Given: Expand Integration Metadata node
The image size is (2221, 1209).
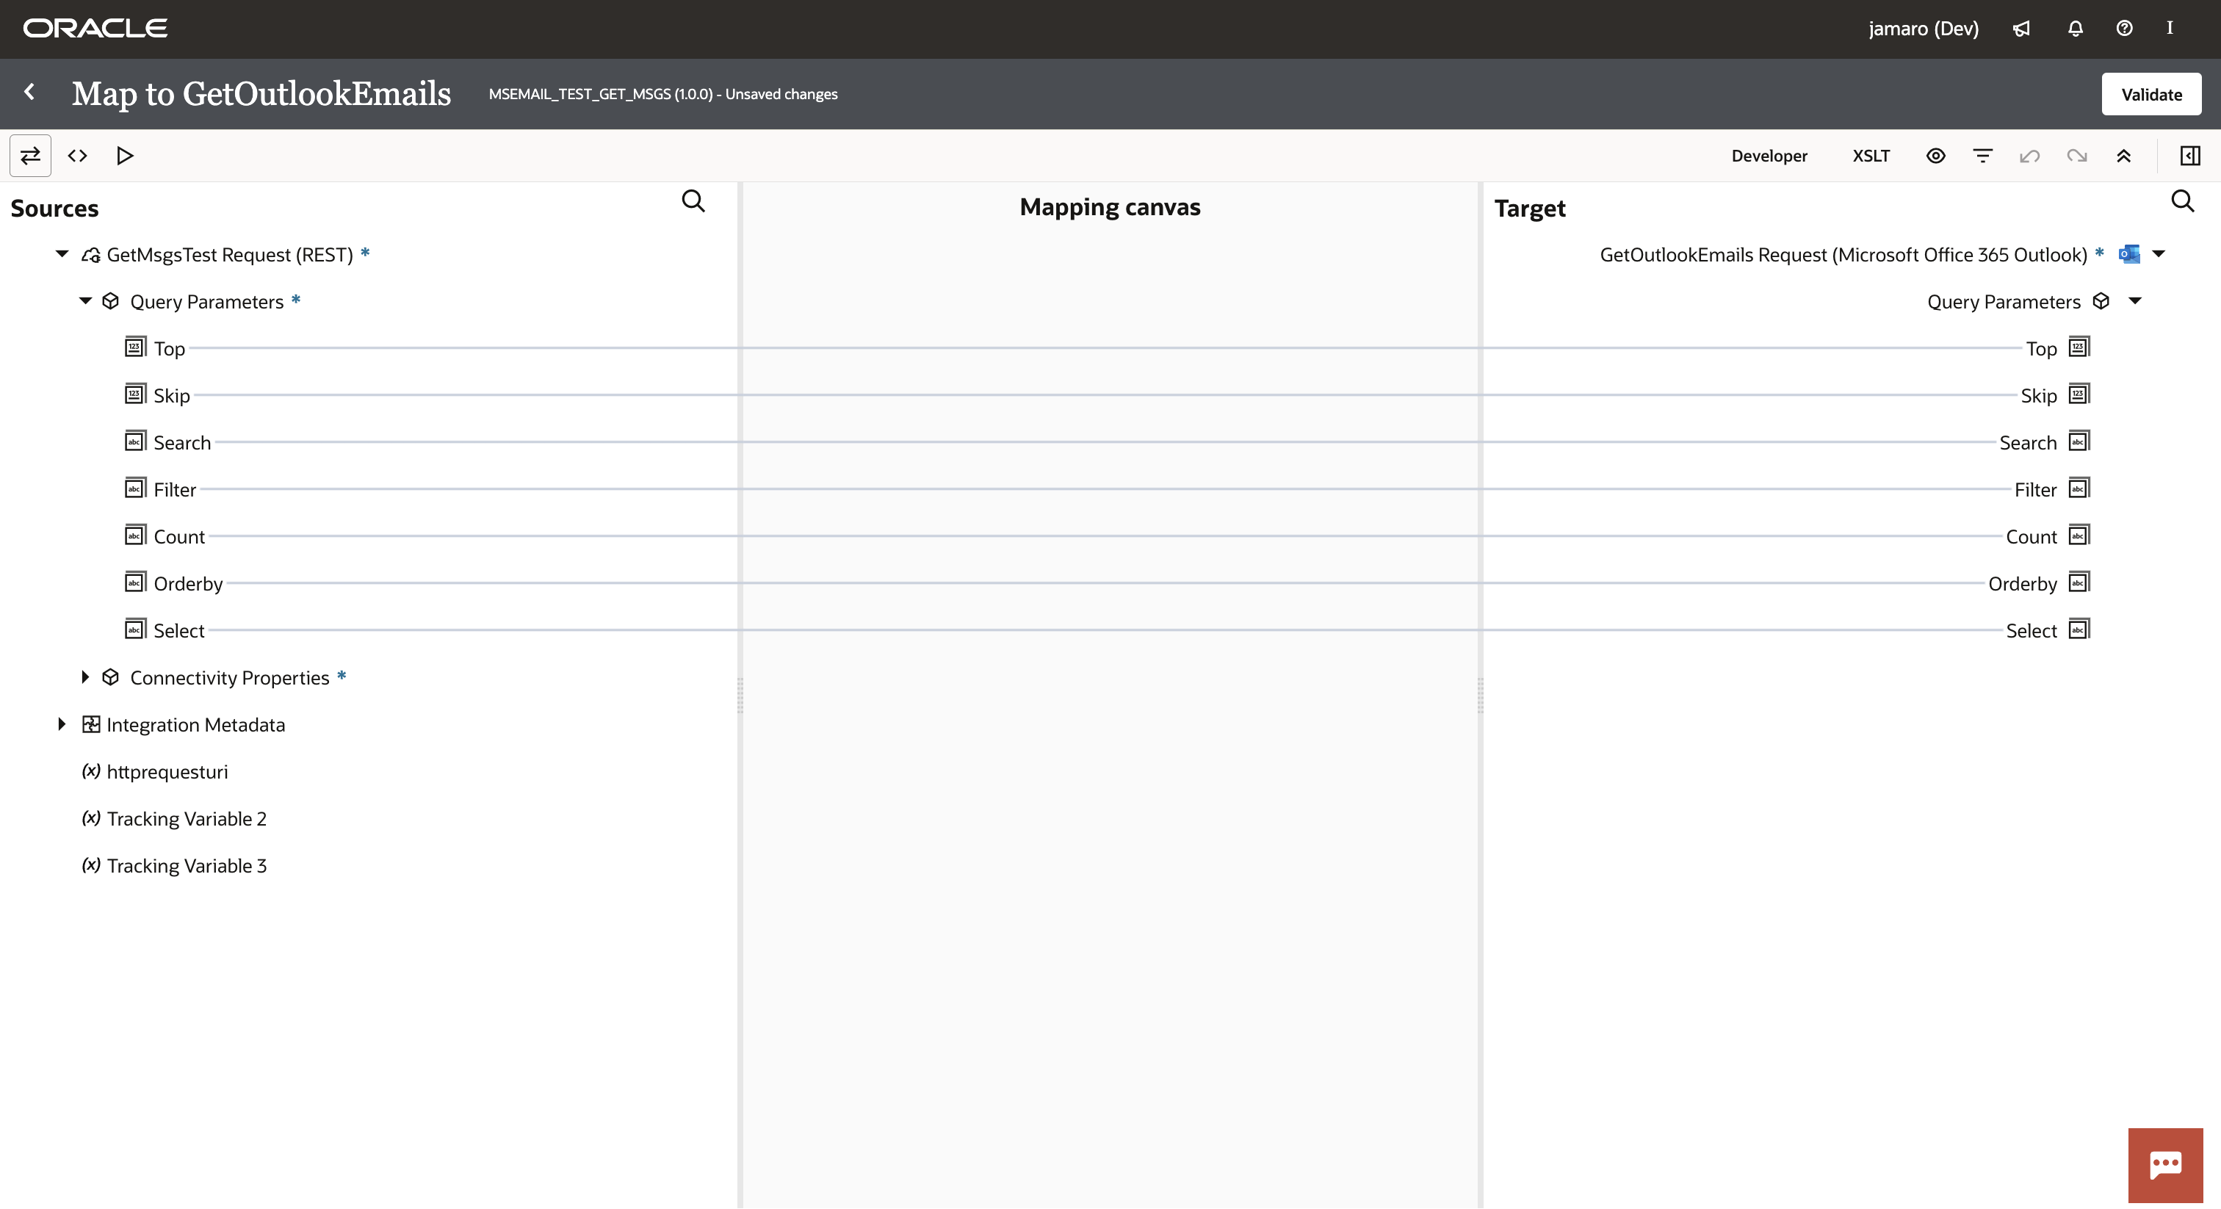Looking at the screenshot, I should 62,724.
